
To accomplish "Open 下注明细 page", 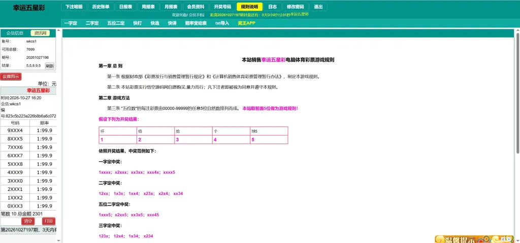I will pos(74,7).
